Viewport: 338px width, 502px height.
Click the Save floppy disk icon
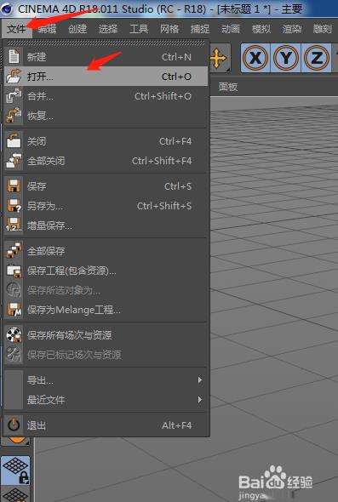coord(14,186)
